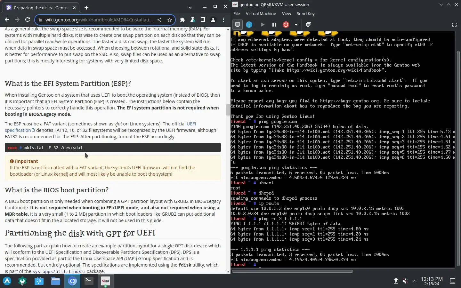
Task: Open QEMU window menu dropdown arrow
Action: click(x=441, y=4)
